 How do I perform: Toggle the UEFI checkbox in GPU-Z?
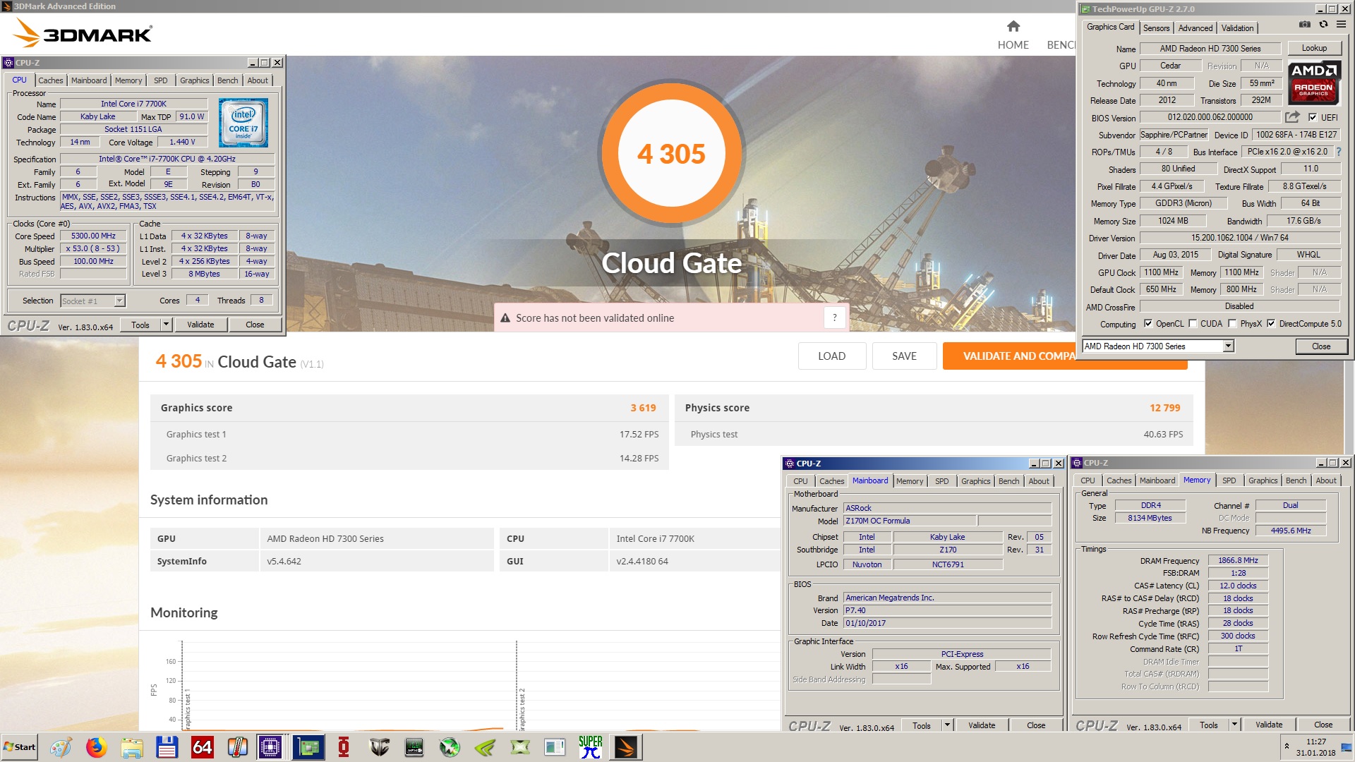pos(1313,118)
